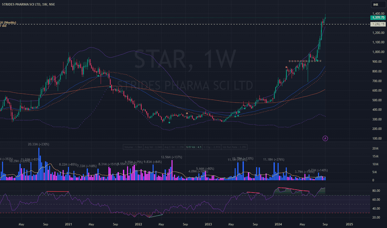
Task: Click 2022 on the time axis
Action: click(138, 224)
